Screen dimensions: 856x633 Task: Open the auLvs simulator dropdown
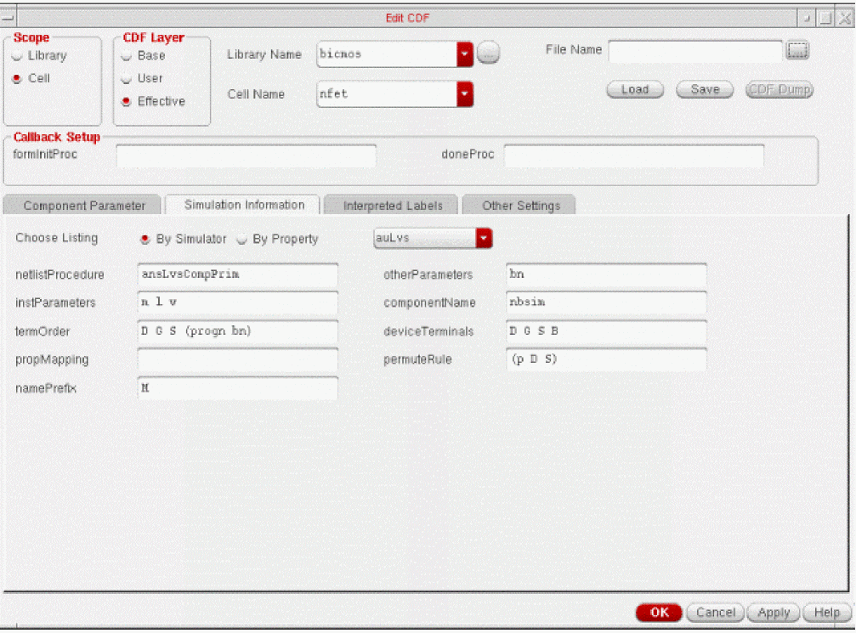pyautogui.click(x=484, y=238)
